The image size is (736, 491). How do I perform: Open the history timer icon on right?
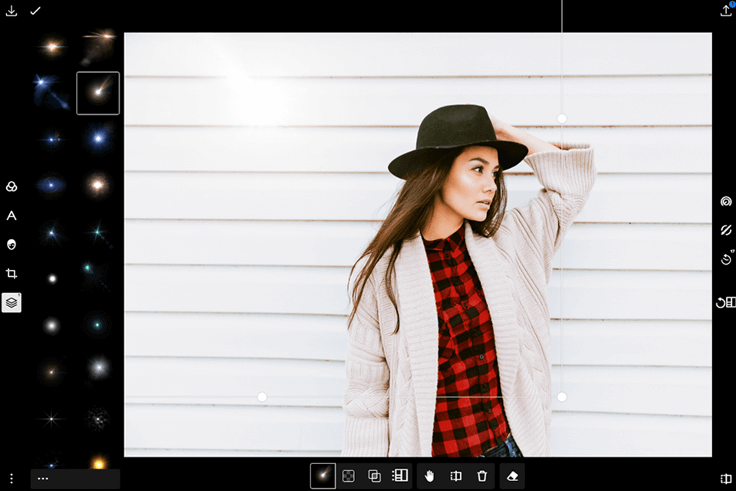coord(726,259)
